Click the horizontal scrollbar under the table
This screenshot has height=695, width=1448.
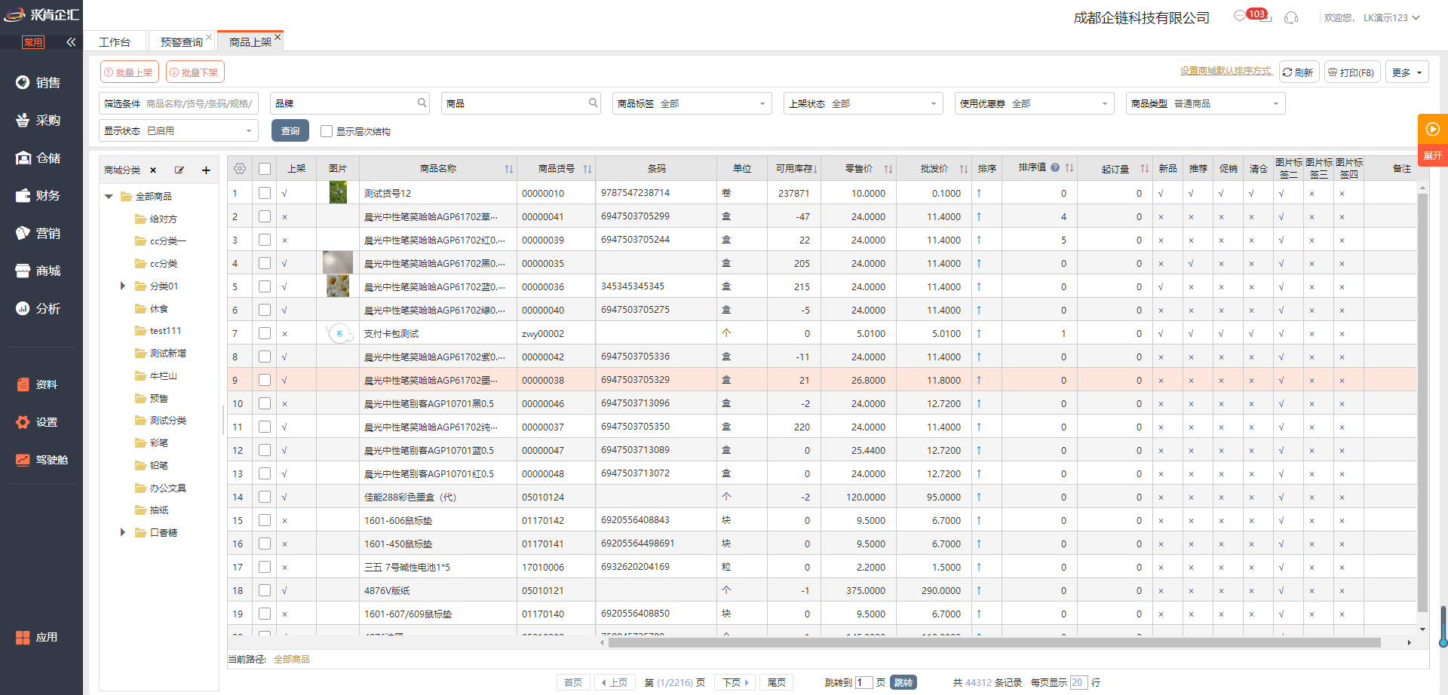[x=994, y=643]
